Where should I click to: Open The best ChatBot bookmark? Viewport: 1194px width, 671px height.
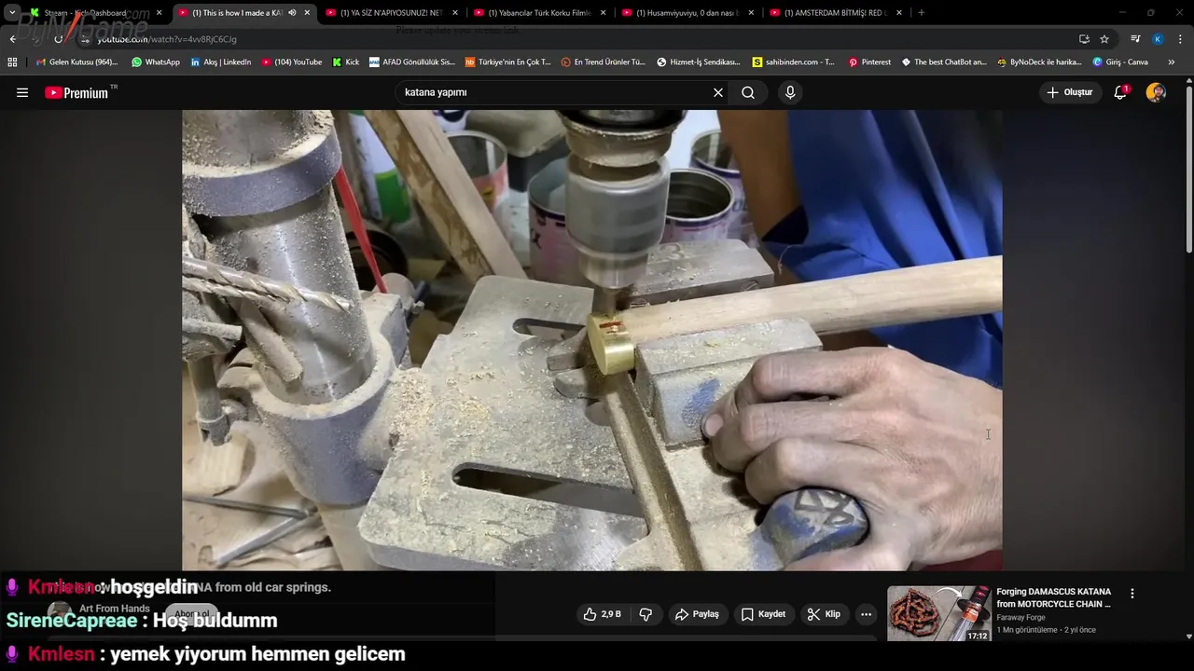point(943,62)
